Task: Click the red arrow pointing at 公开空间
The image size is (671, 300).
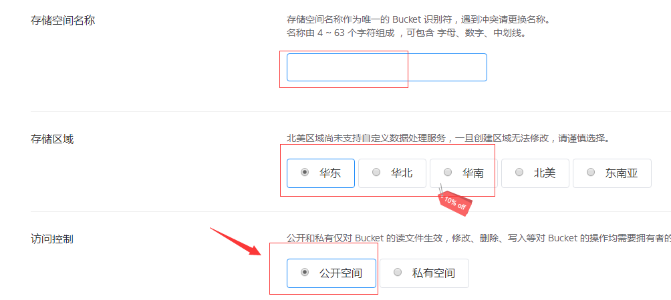Action: coord(236,242)
